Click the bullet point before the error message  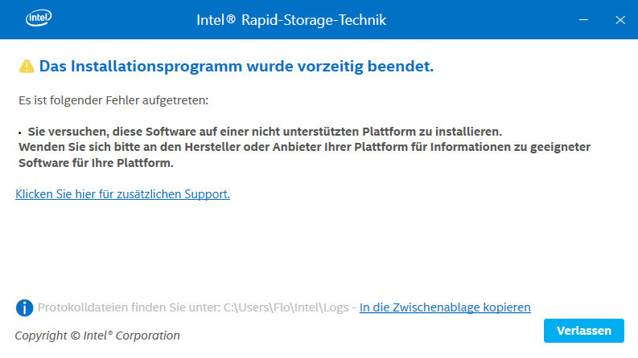(19, 132)
